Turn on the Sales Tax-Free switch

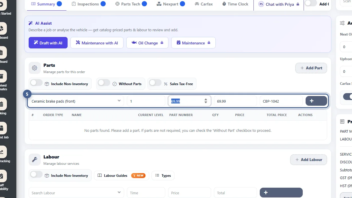point(155,83)
